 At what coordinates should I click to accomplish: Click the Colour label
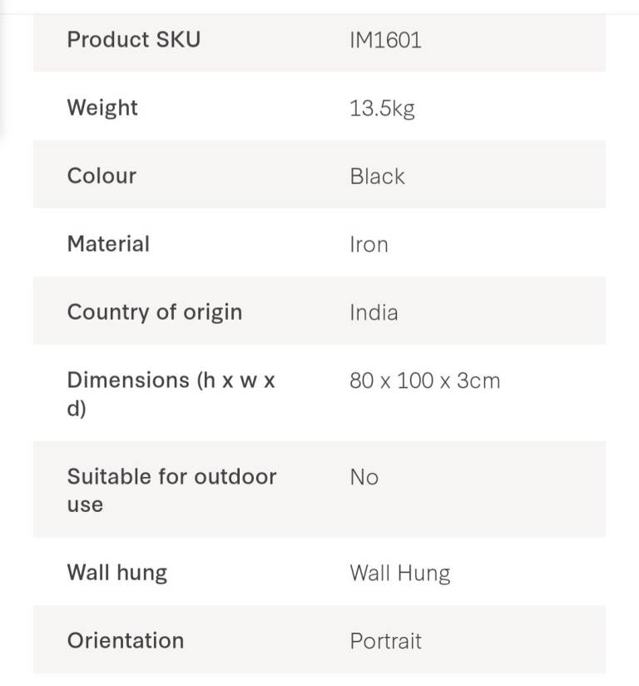click(x=102, y=176)
